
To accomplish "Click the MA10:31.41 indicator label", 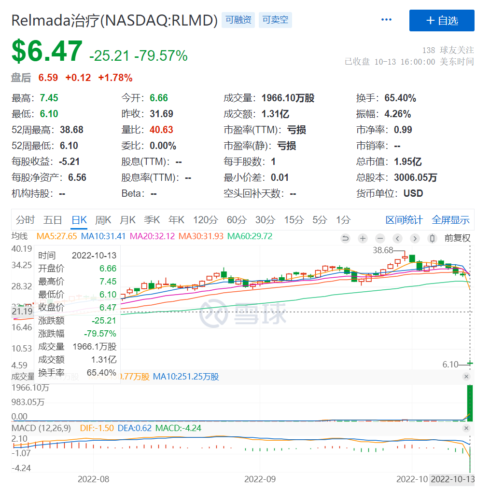I will [103, 236].
